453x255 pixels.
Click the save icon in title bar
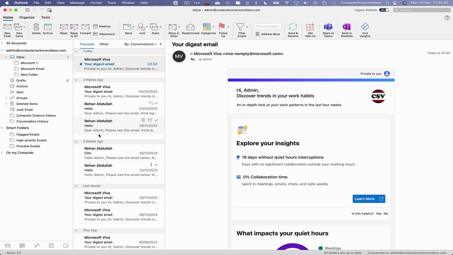[27, 10]
